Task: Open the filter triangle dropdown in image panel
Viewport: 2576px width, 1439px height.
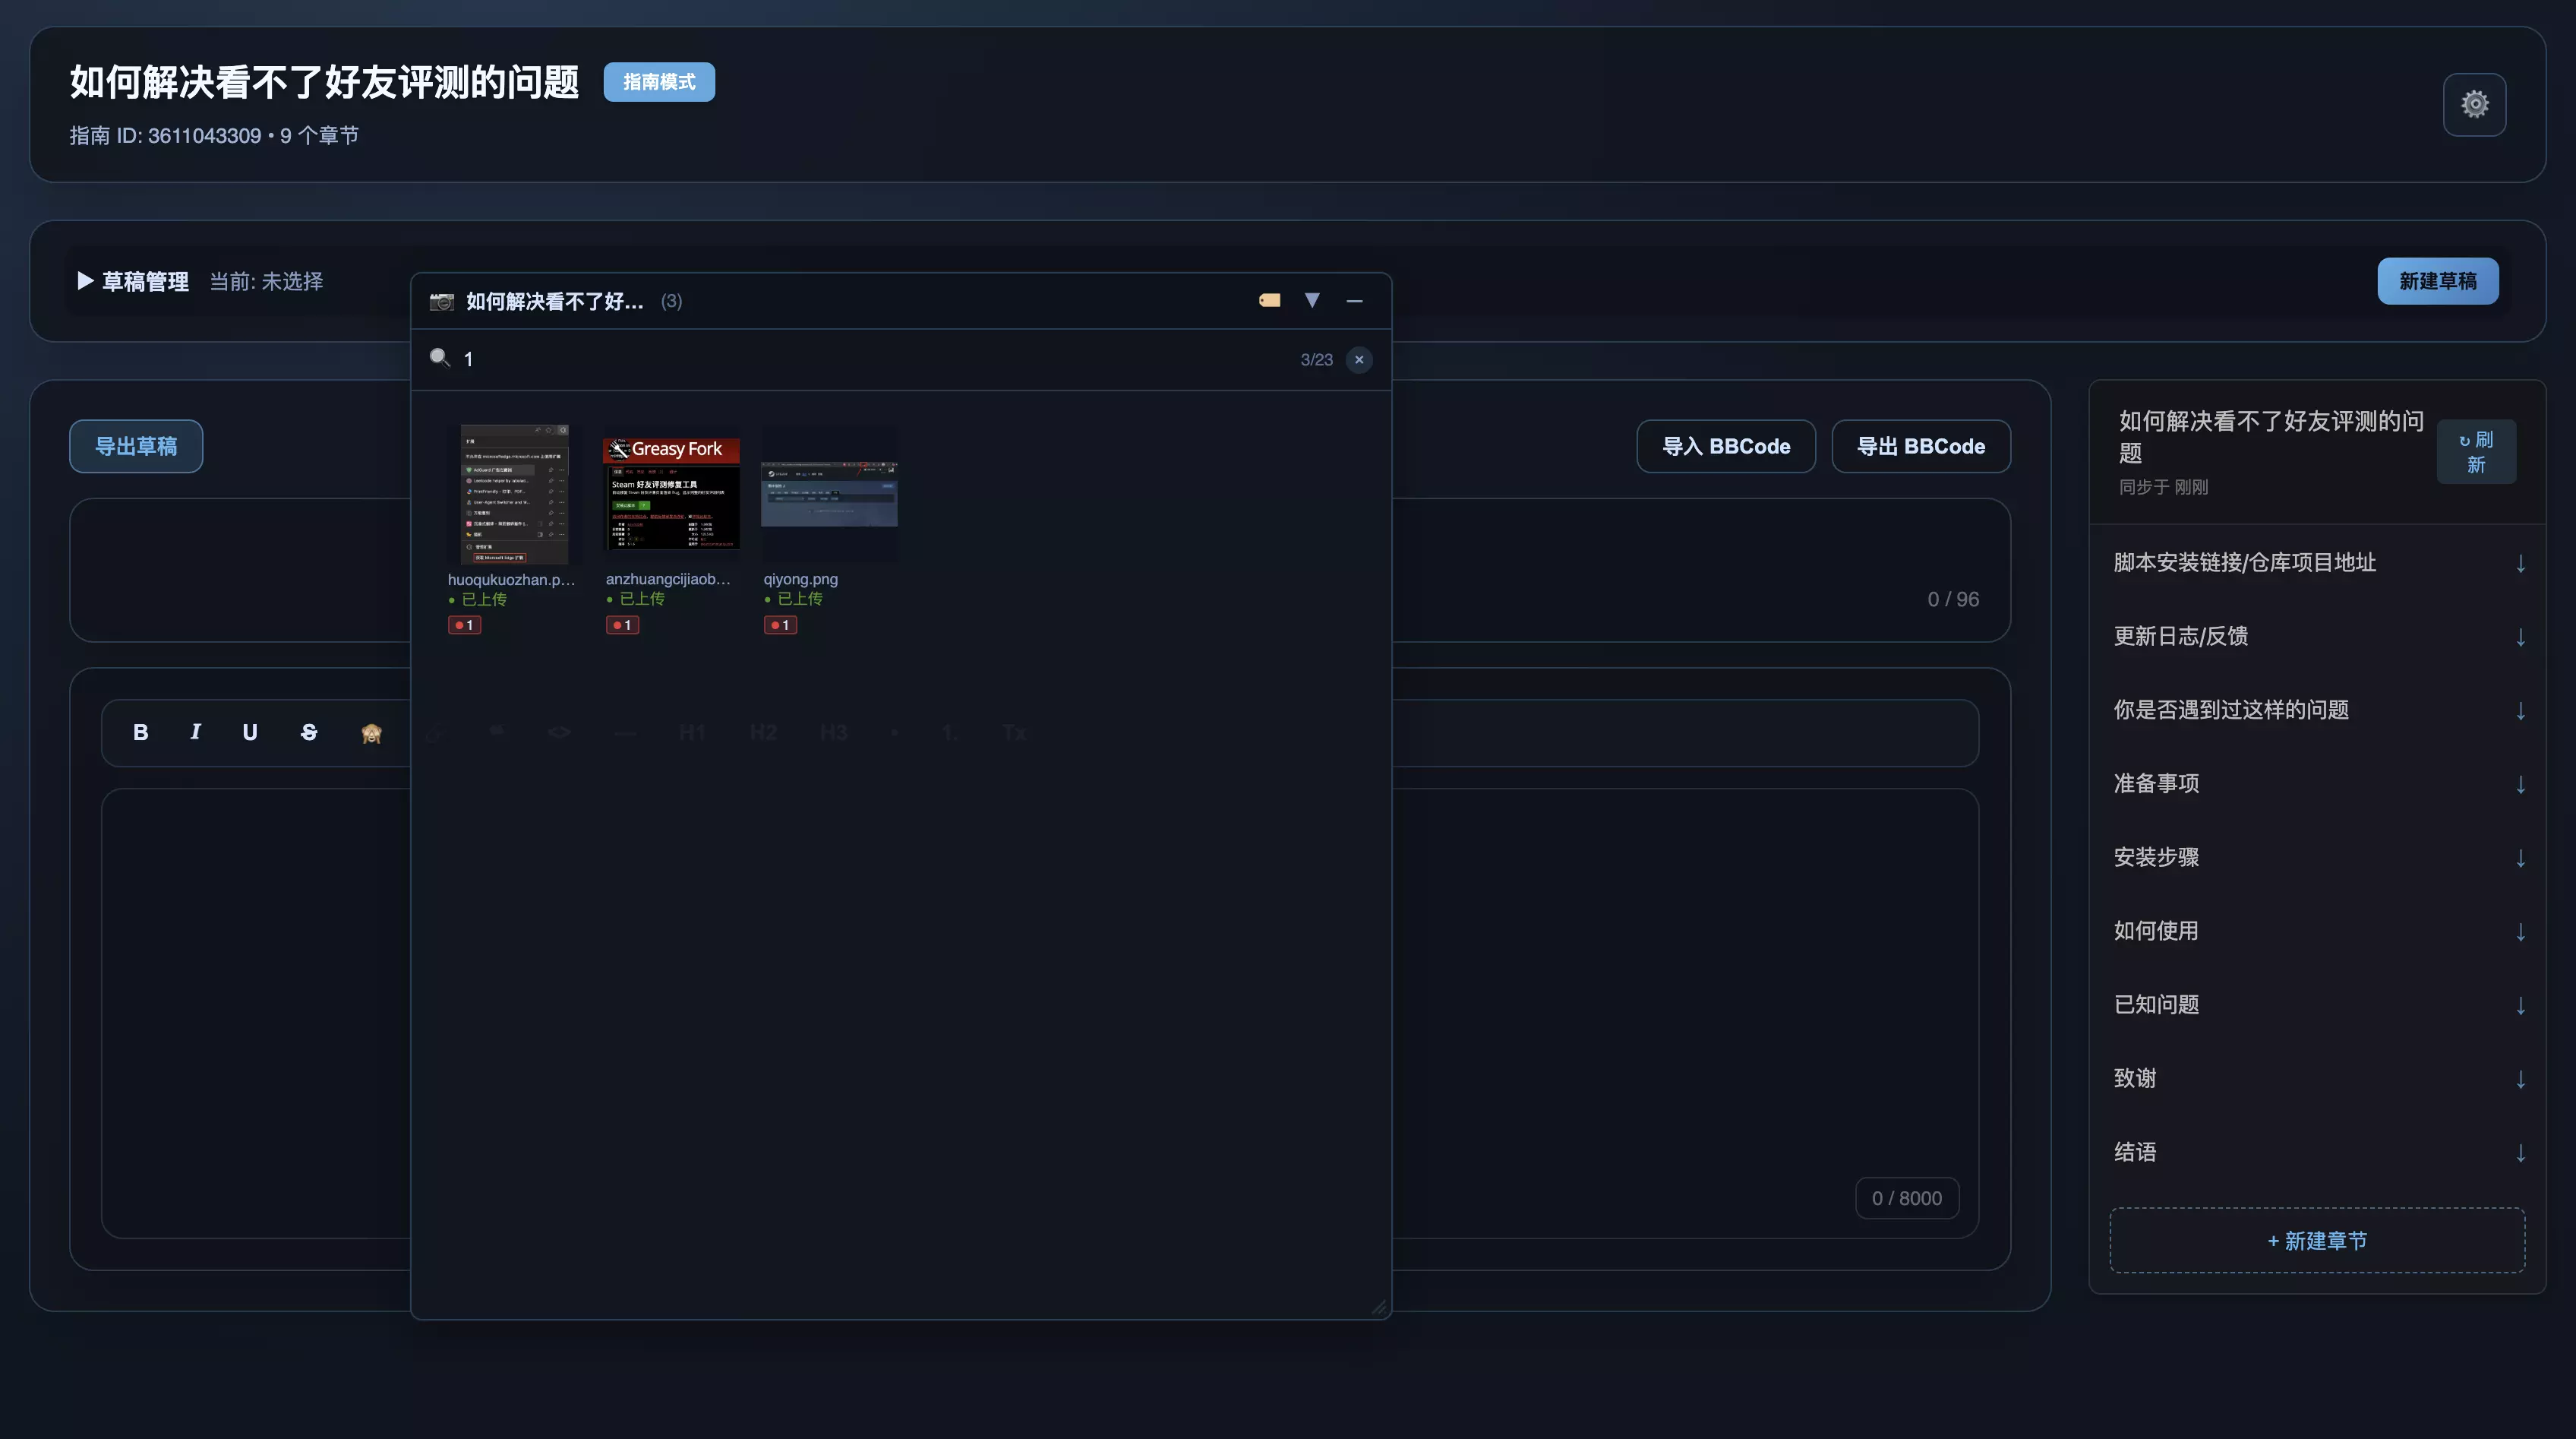Action: point(1312,300)
